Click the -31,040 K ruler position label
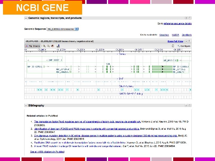This screenshot has height=161, width=215. tap(42, 50)
